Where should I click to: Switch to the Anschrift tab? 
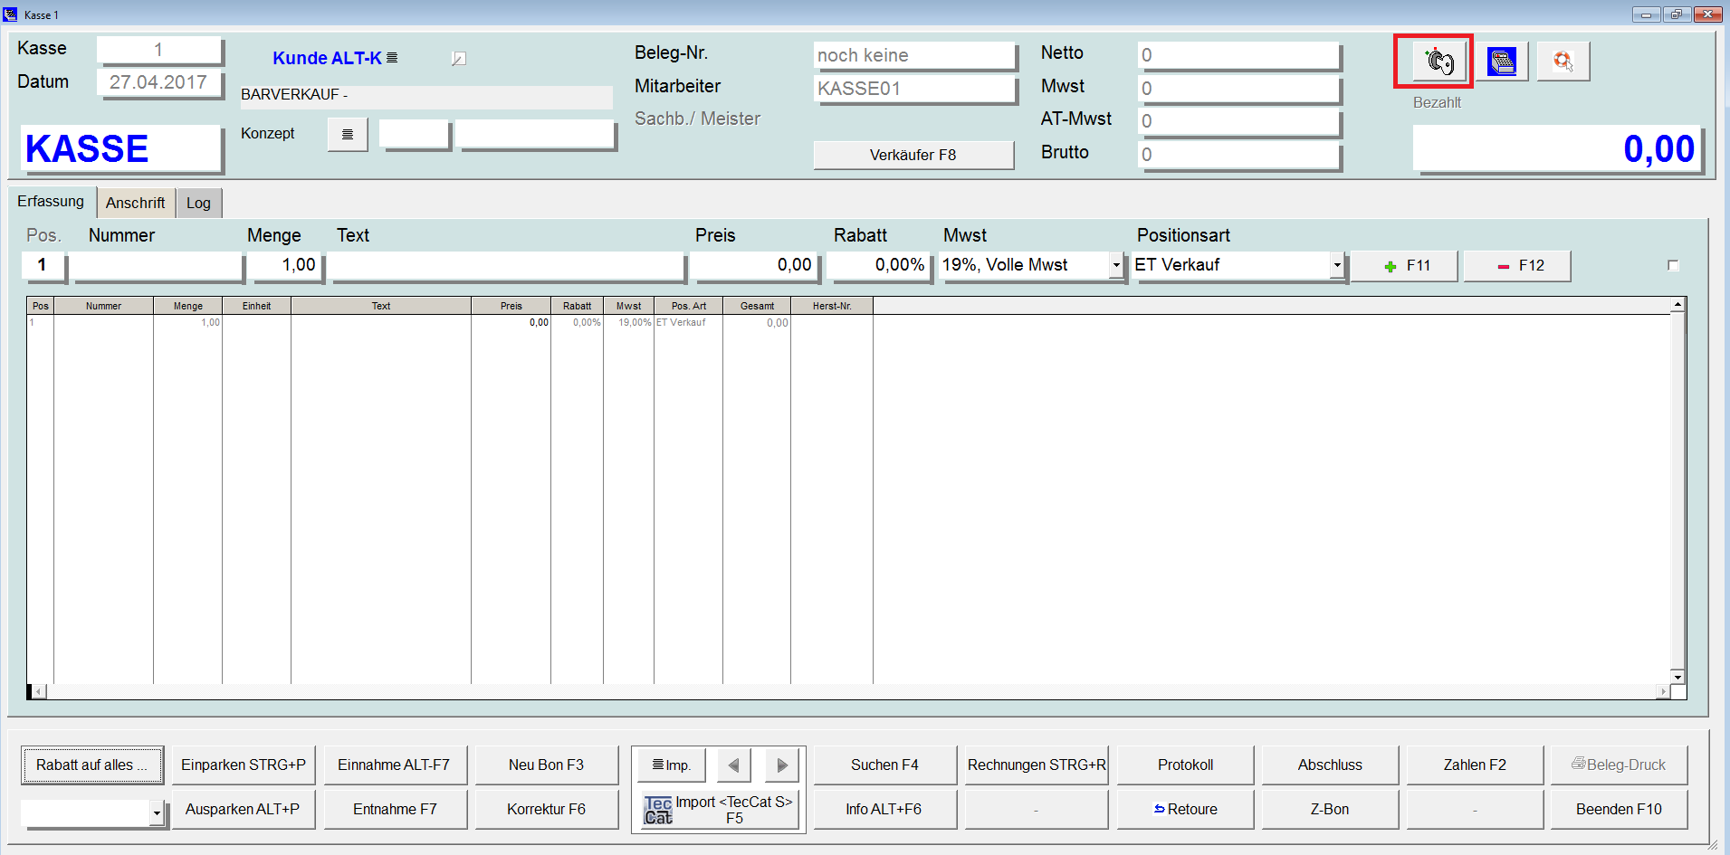(135, 203)
